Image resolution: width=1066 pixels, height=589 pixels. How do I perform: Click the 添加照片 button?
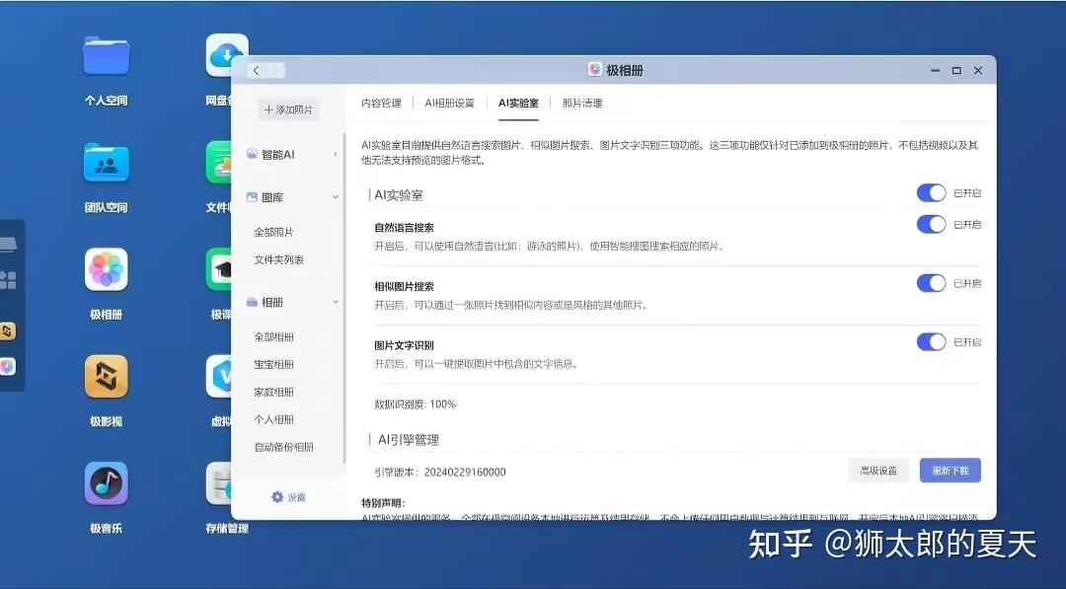[x=288, y=110]
